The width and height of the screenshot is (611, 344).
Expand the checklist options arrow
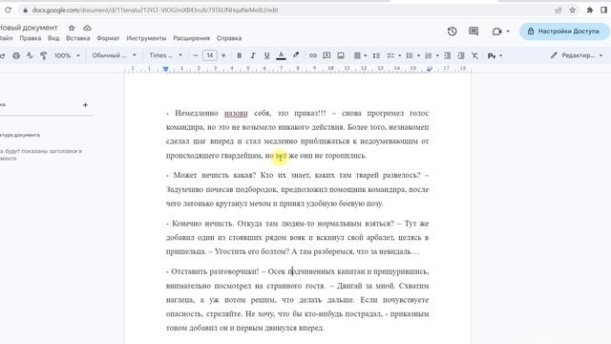point(399,55)
